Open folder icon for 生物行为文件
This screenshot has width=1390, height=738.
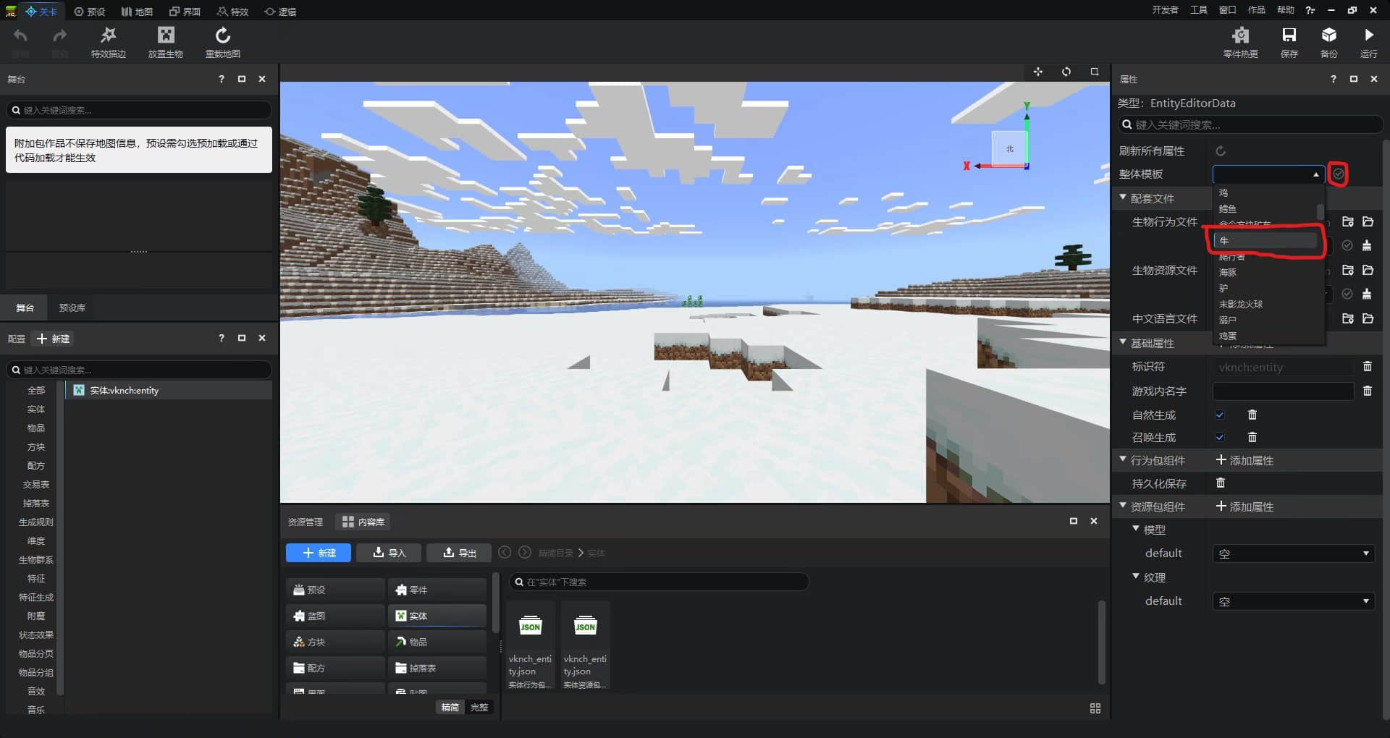pos(1368,221)
